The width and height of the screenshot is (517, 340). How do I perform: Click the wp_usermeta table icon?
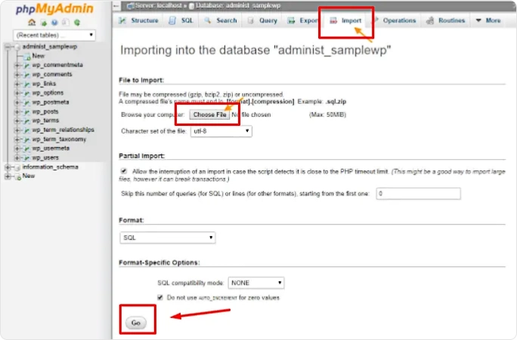point(26,149)
